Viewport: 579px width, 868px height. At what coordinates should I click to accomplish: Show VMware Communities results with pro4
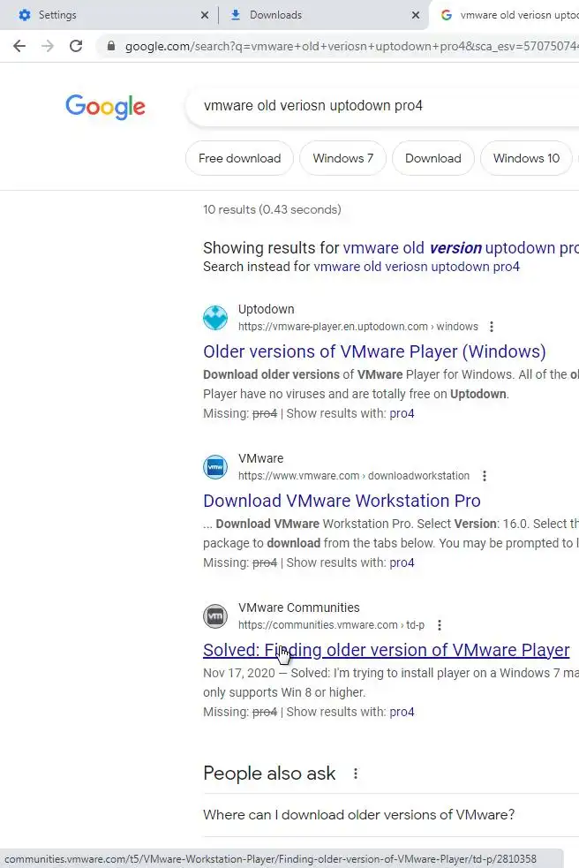point(402,712)
